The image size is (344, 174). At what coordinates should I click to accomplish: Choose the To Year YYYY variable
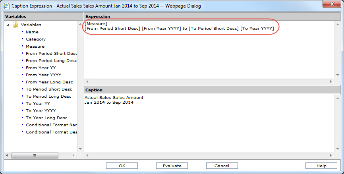point(41,110)
